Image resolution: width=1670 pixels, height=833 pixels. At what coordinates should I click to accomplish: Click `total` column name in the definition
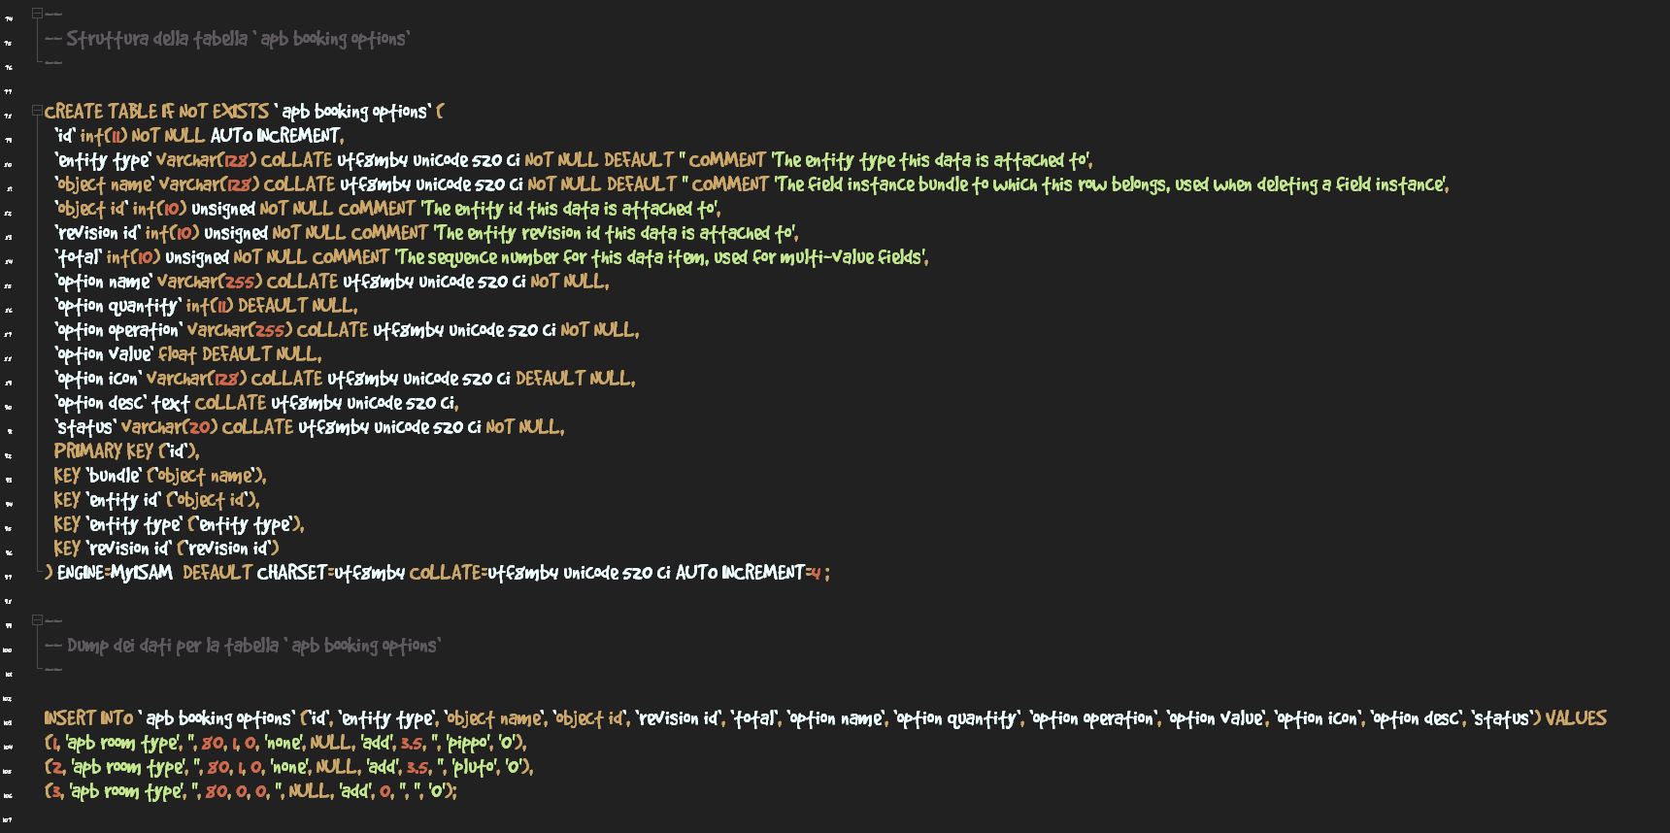pyautogui.click(x=78, y=257)
